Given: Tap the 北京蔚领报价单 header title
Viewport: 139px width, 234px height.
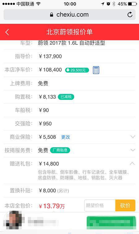Looking at the screenshot, I should point(69,32).
